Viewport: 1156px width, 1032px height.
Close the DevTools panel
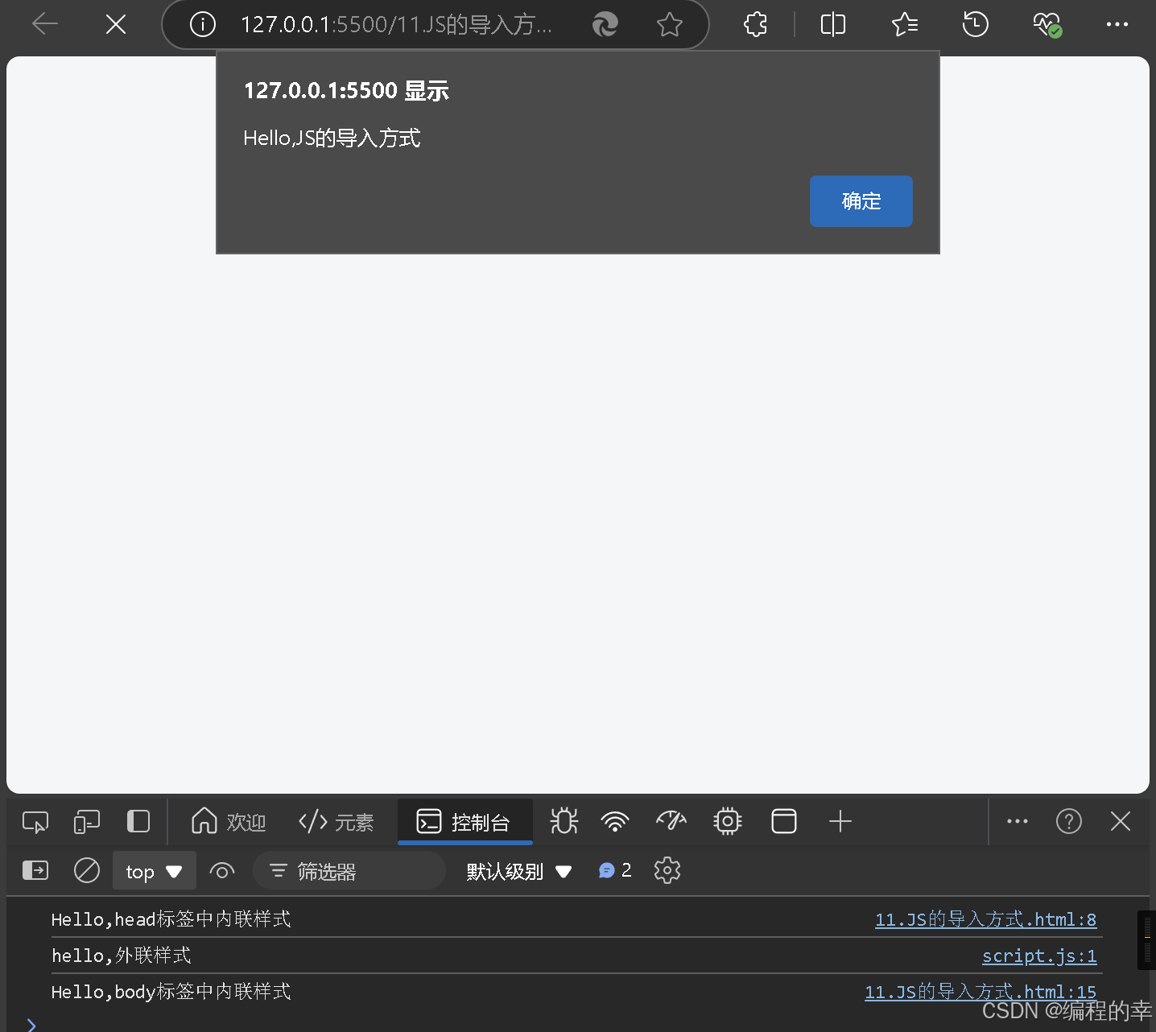[x=1121, y=822]
